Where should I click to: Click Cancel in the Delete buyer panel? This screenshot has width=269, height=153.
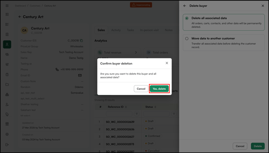240,146
